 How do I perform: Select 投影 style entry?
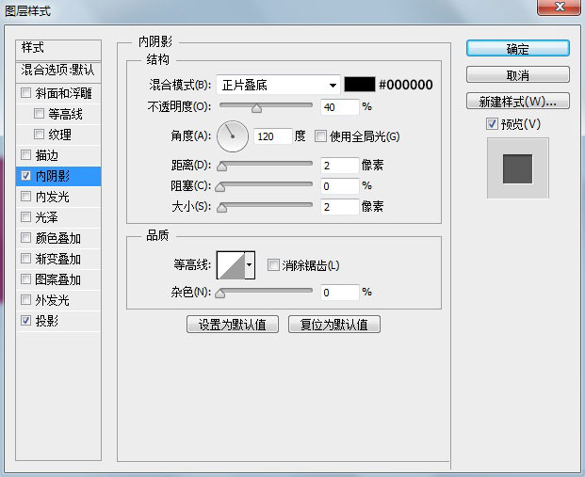click(47, 321)
